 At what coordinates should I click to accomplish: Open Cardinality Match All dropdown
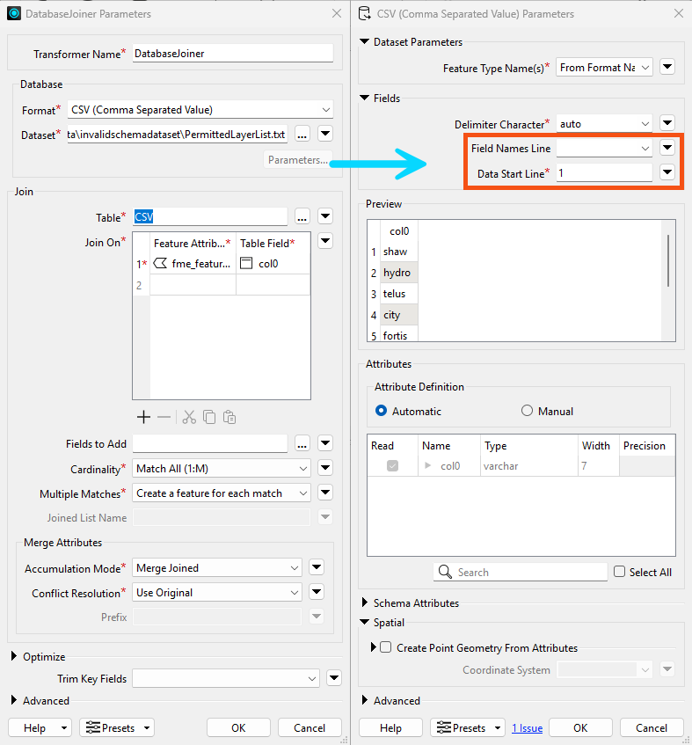(x=222, y=469)
